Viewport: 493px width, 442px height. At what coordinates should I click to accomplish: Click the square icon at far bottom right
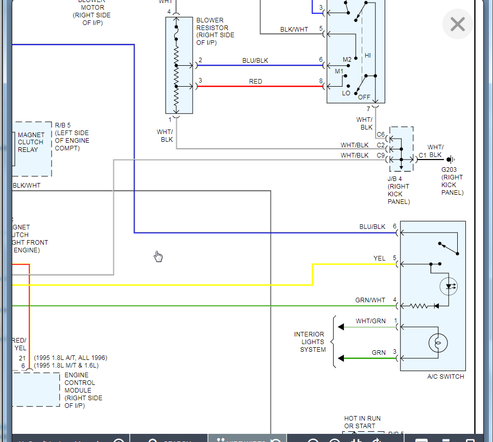pyautogui.click(x=469, y=440)
